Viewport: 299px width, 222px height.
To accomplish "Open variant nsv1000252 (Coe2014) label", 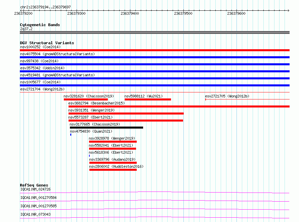I will click(40, 47).
